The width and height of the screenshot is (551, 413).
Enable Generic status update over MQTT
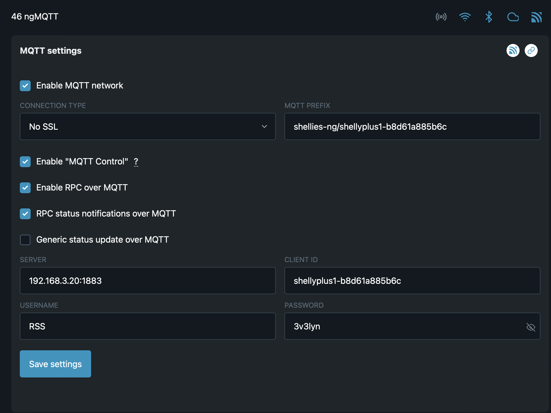[x=25, y=240]
